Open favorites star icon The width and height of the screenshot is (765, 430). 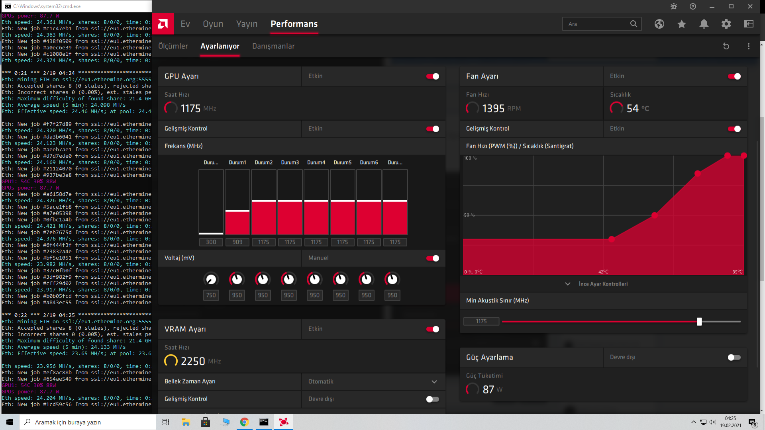tap(682, 24)
